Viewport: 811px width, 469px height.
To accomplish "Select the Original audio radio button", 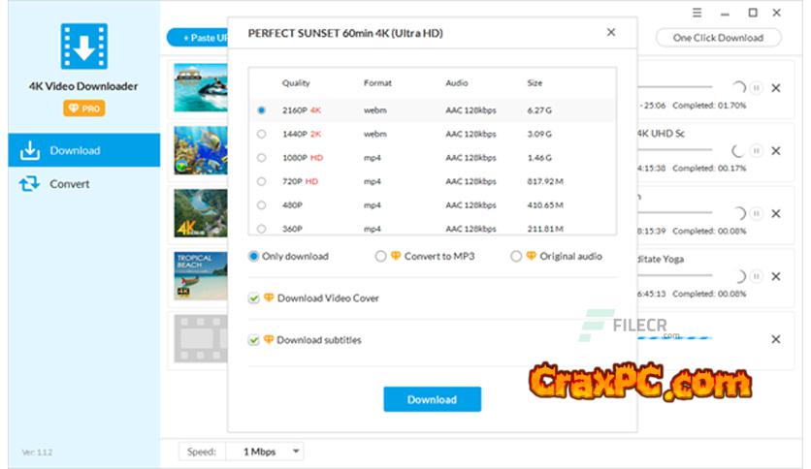I will [516, 257].
